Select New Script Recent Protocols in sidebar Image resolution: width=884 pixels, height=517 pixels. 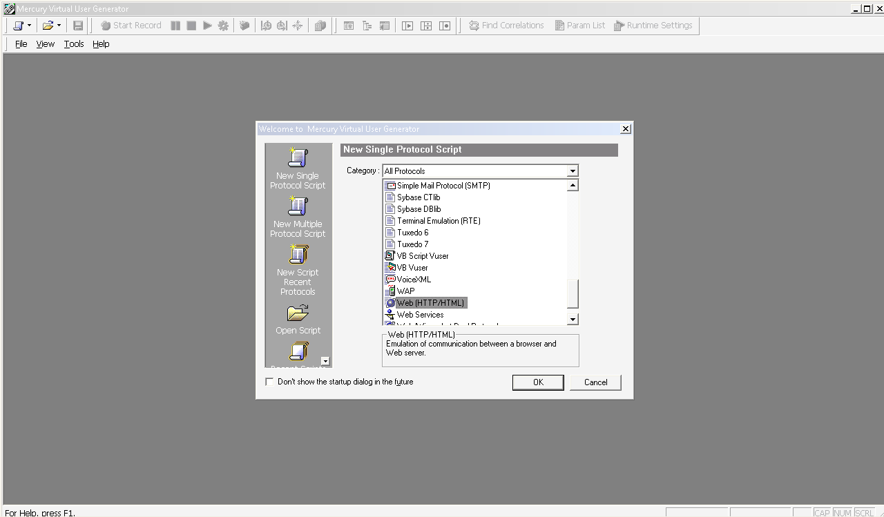pyautogui.click(x=298, y=270)
